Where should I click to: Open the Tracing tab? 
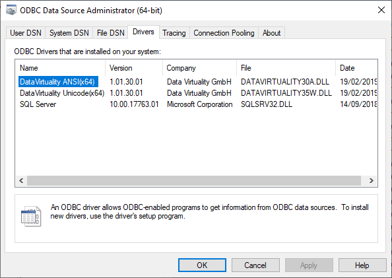[174, 33]
